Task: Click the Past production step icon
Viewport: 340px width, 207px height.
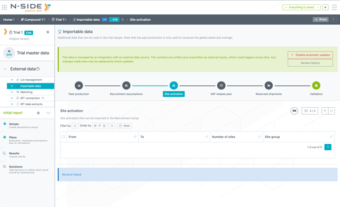Action: (79, 85)
